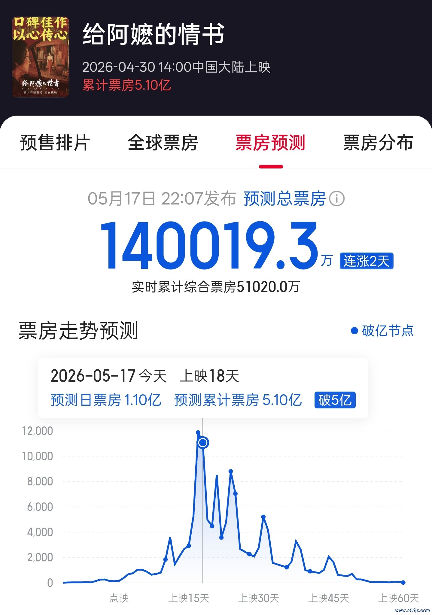Image resolution: width=432 pixels, height=615 pixels.
Task: Open the 票房分布 tab
Action: pos(378,143)
